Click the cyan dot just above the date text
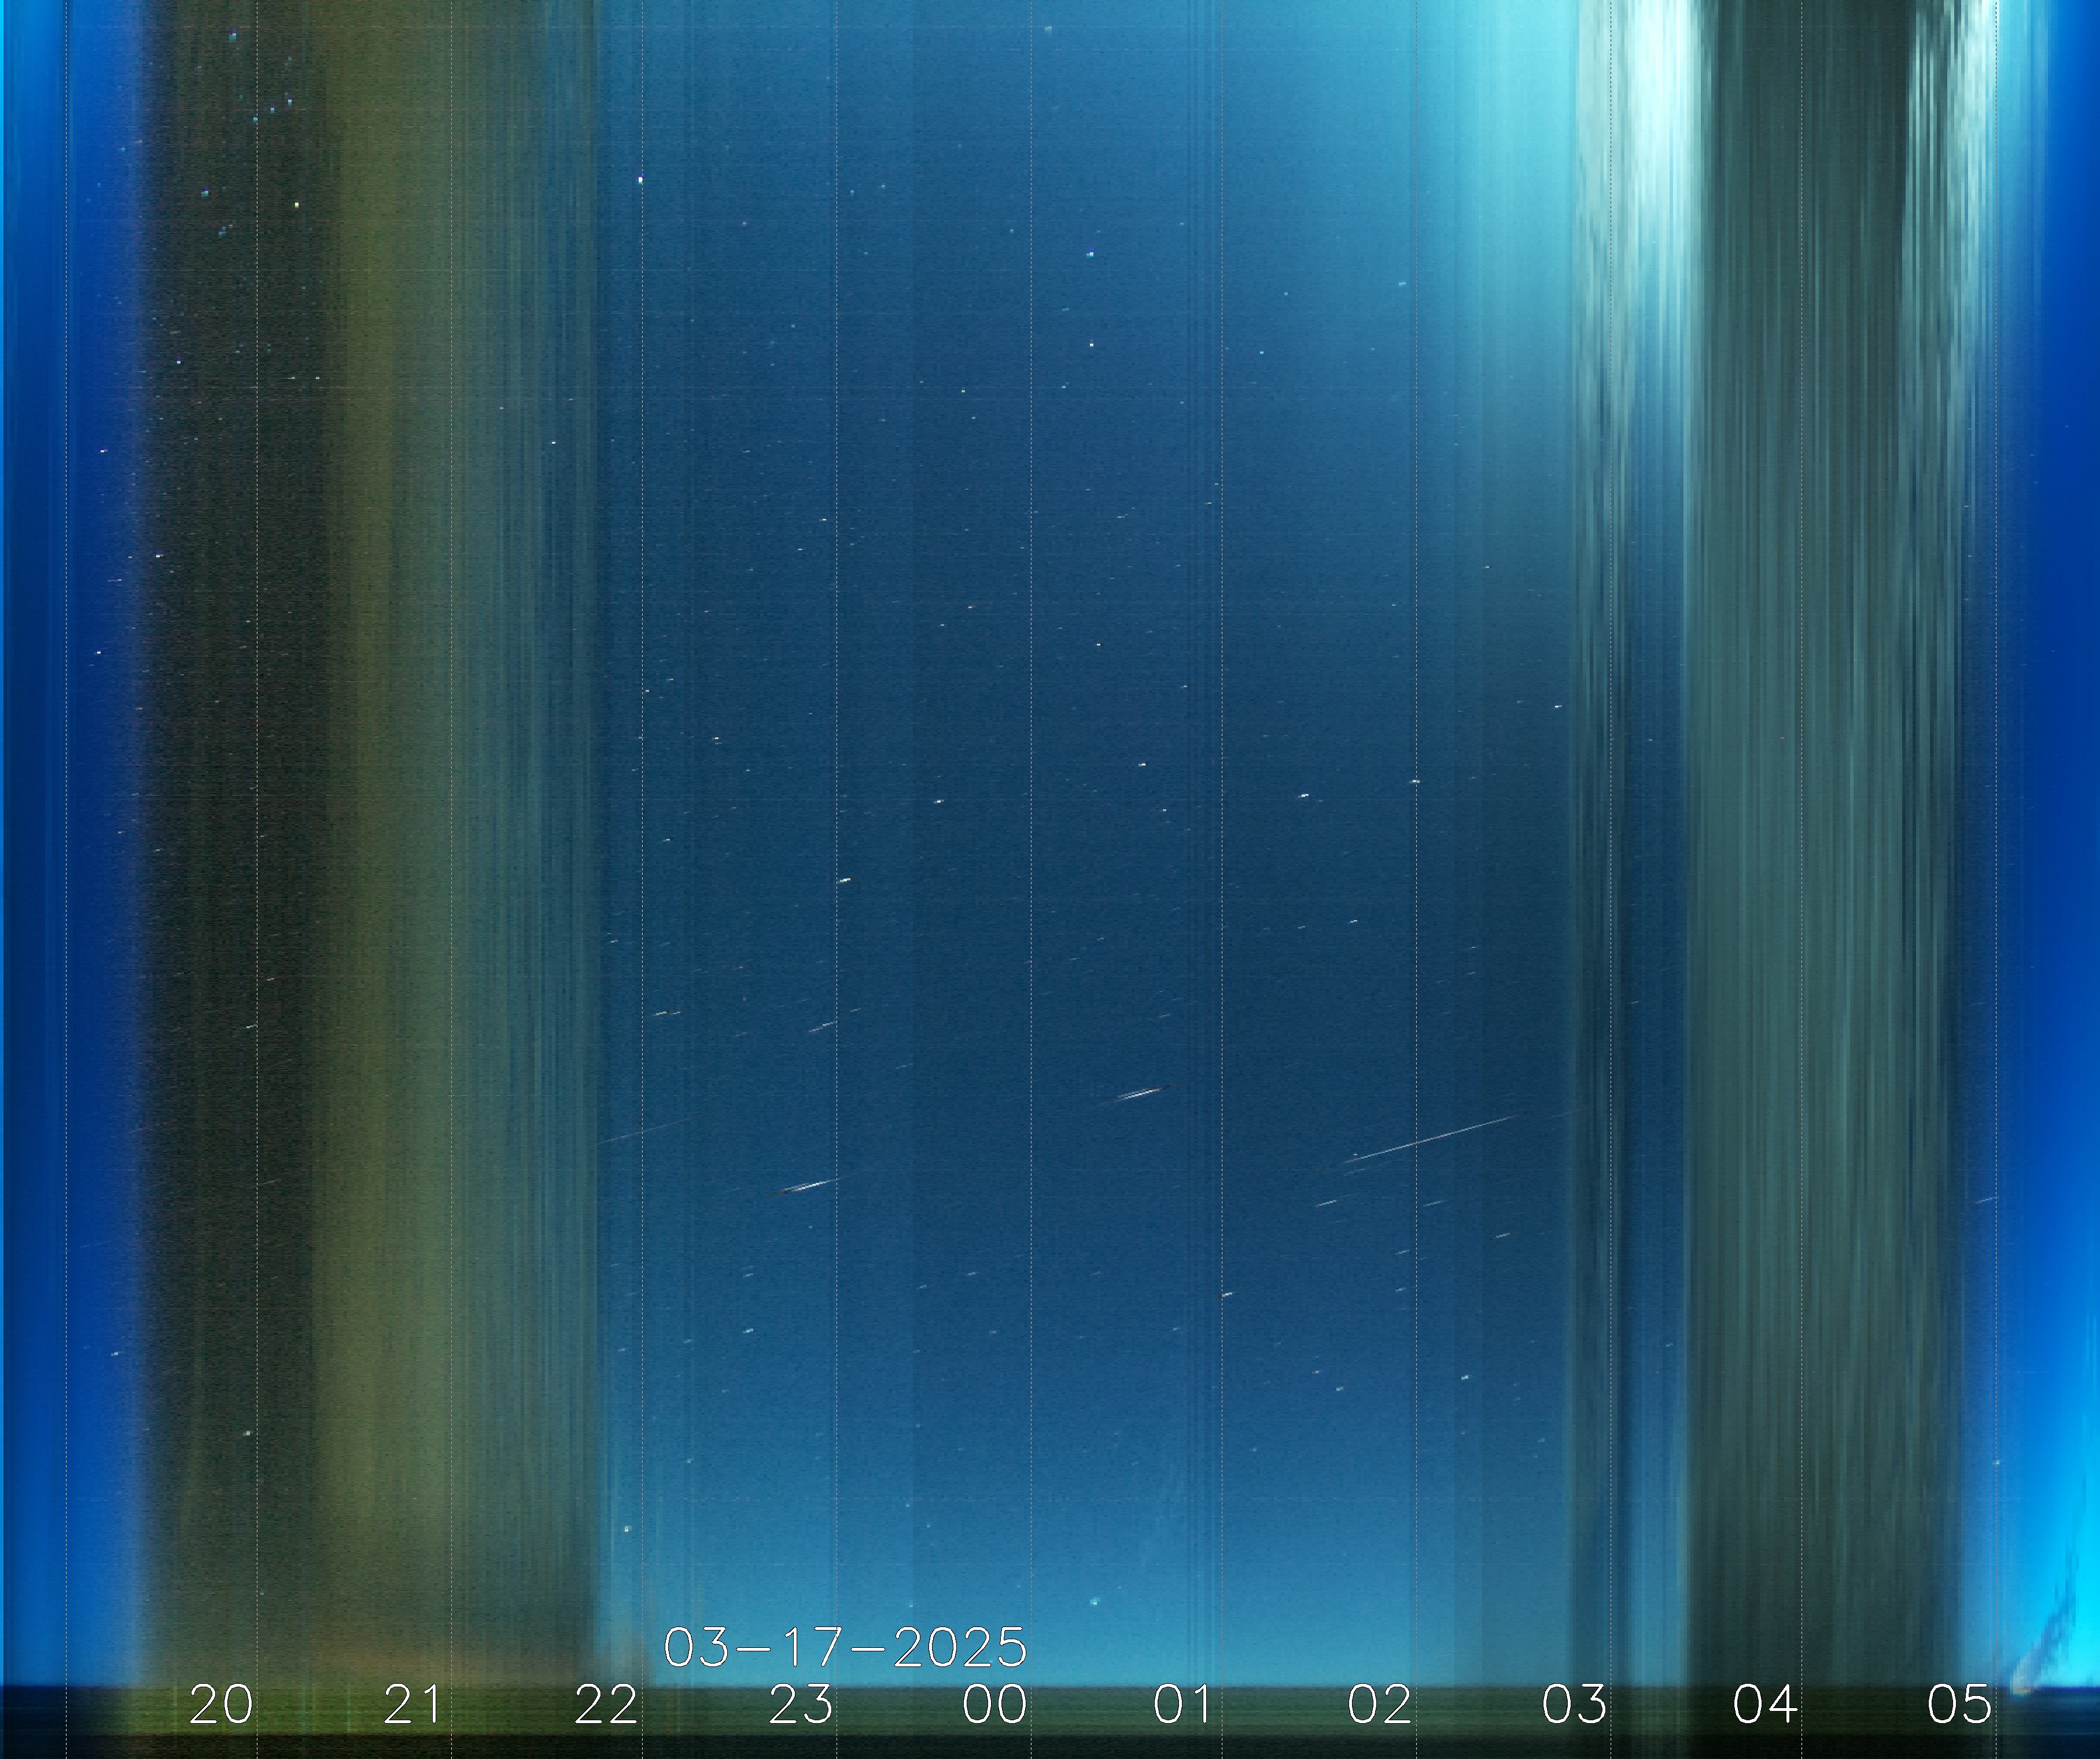The image size is (2100, 1759). coord(1094,1601)
